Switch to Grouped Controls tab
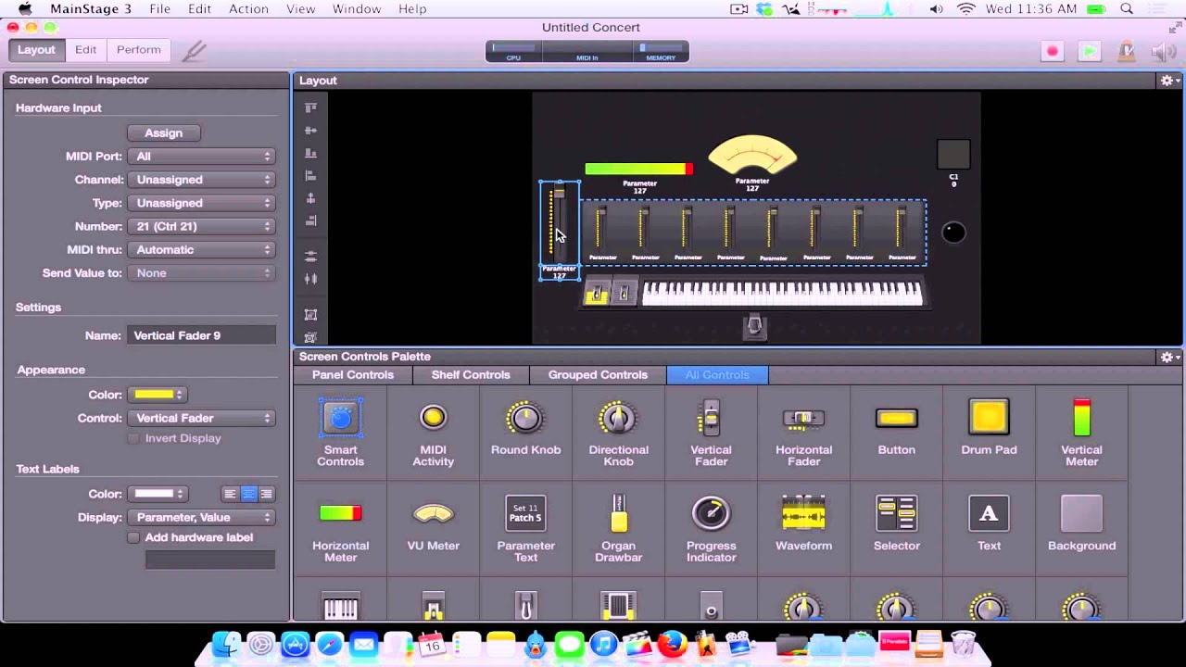Screen dimensions: 1186x667 coord(598,375)
